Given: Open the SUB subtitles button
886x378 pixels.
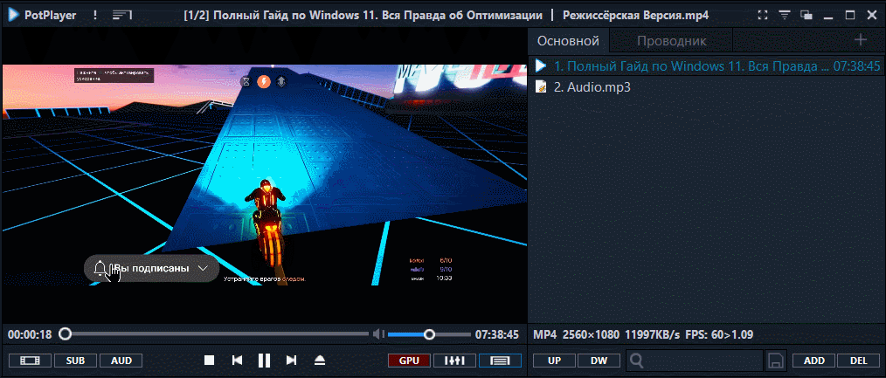Looking at the screenshot, I should tap(75, 360).
